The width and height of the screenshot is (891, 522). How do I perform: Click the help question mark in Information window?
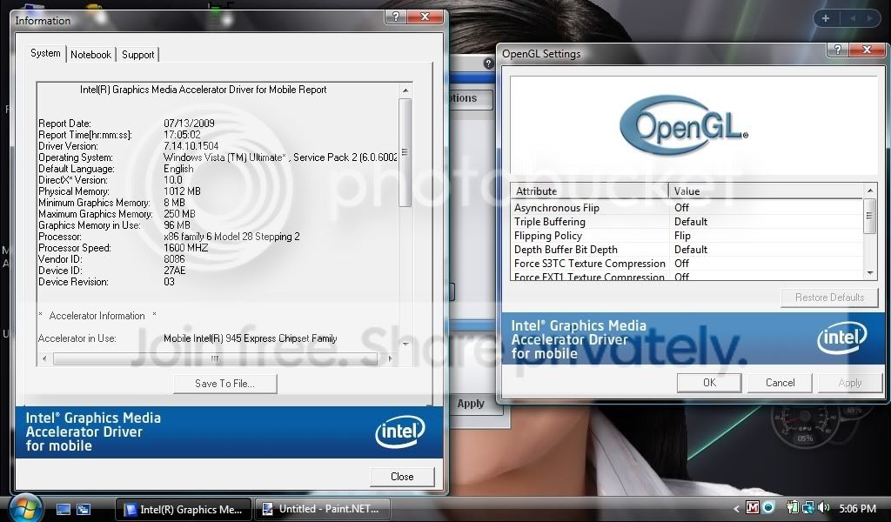[396, 17]
